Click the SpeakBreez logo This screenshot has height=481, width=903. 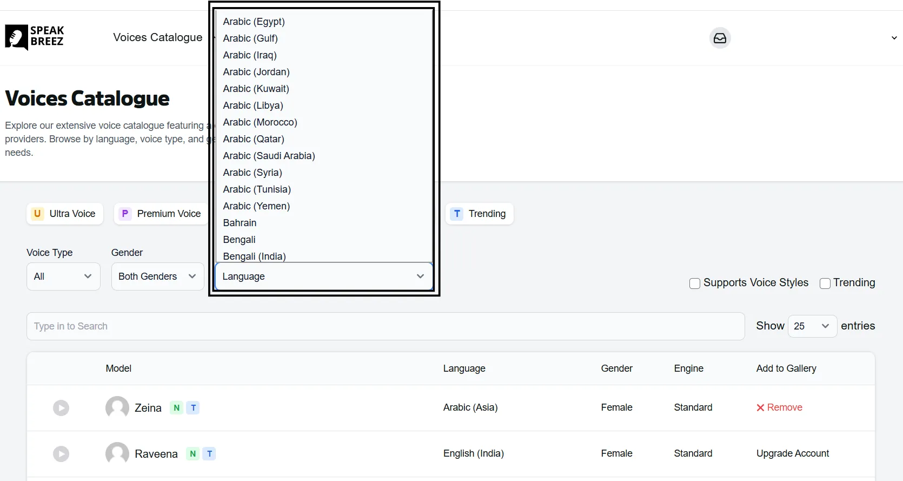pos(35,37)
